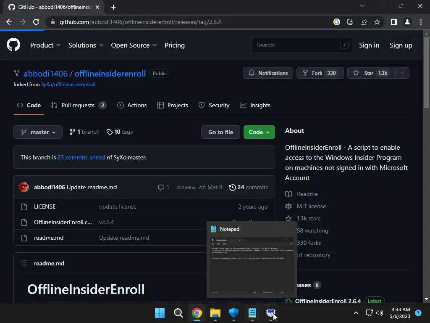Go back with browser back arrow
430x323 pixels.
click(x=9, y=22)
